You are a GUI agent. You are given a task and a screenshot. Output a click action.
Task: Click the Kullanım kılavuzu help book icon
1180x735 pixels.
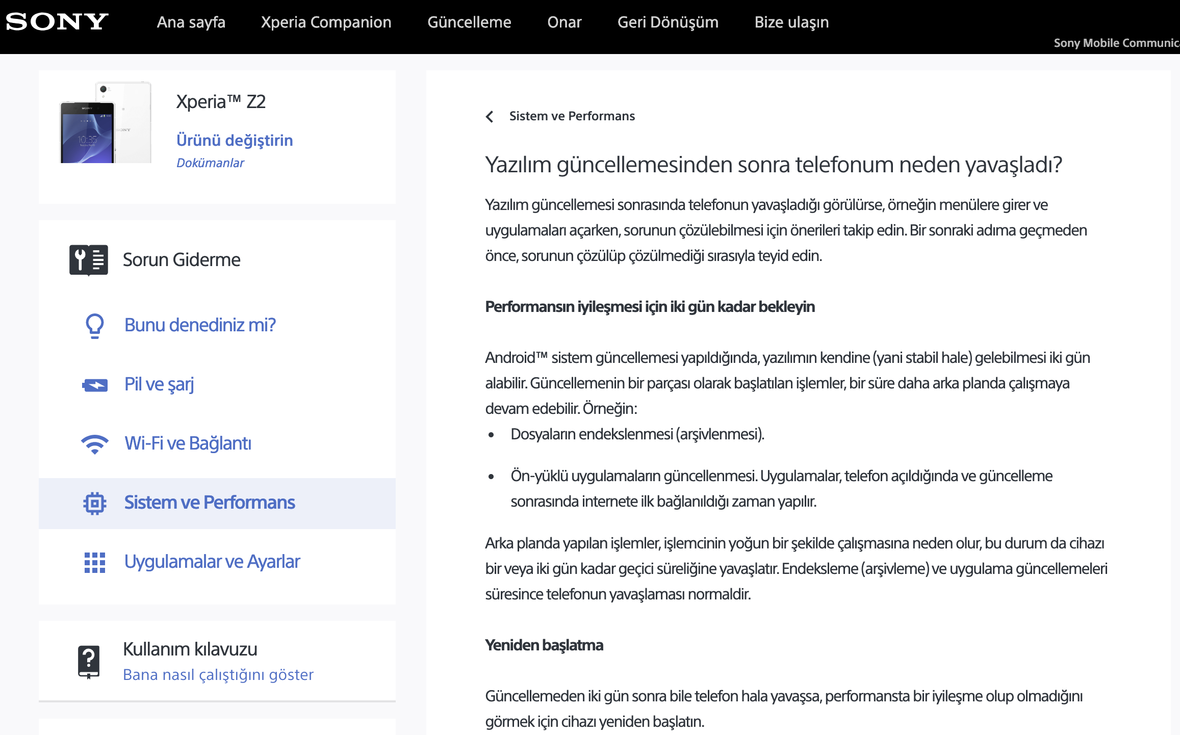tap(89, 662)
